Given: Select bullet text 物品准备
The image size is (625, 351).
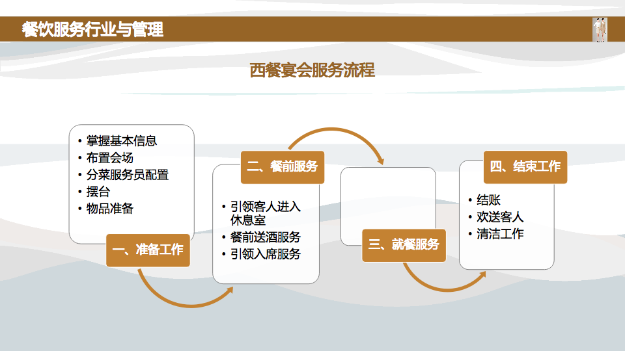Looking at the screenshot, I should (x=110, y=209).
